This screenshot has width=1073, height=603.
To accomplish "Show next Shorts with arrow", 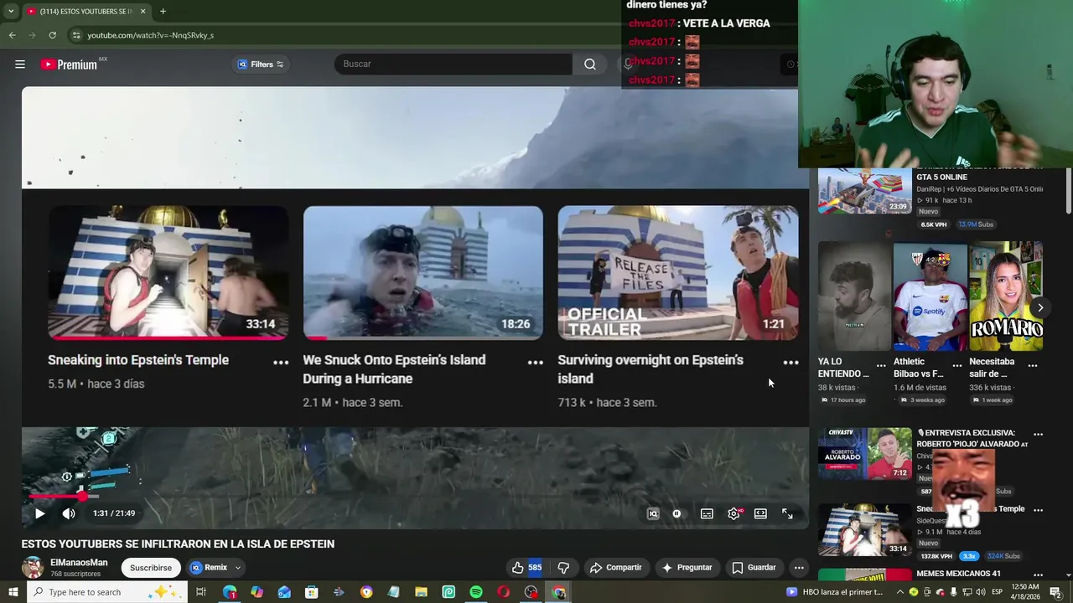I will coord(1040,307).
